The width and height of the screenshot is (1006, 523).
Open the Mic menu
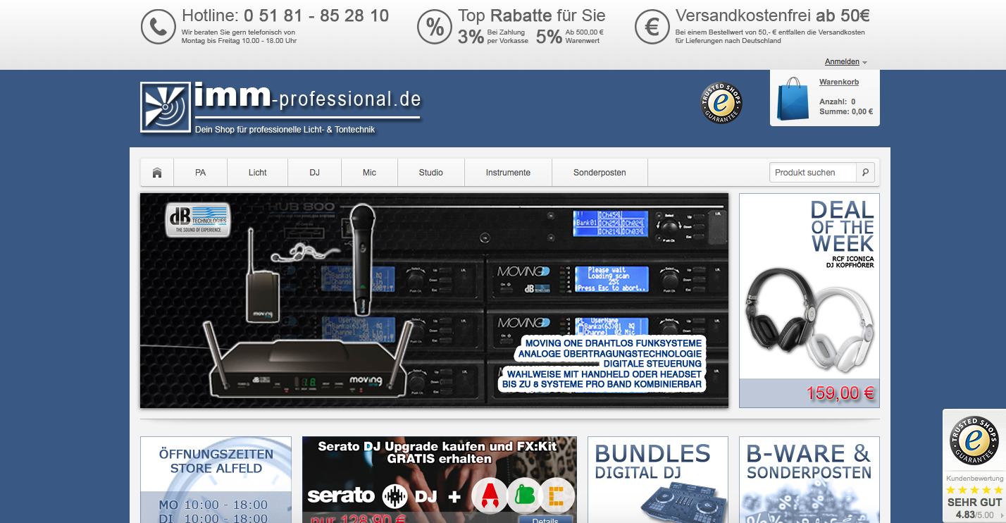tap(370, 173)
